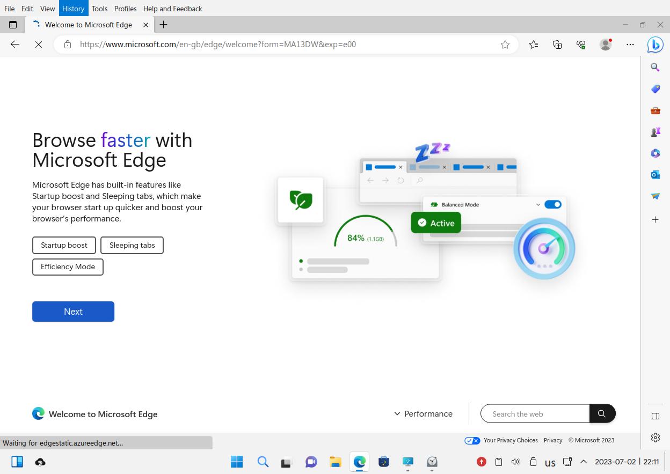Image resolution: width=670 pixels, height=474 pixels.
Task: Add this page to favourites star
Action: coord(505,45)
